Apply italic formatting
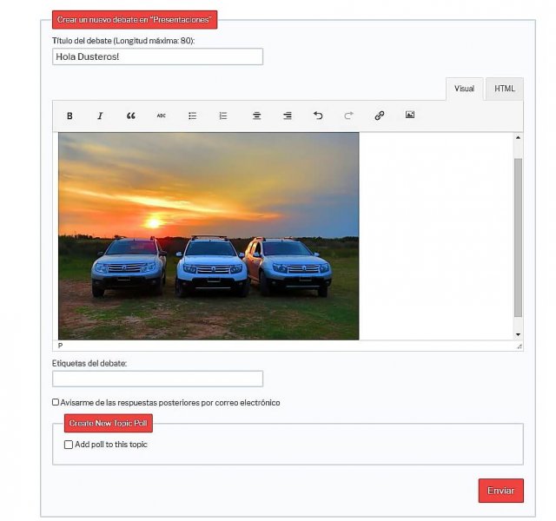This screenshot has width=556, height=521. (100, 115)
